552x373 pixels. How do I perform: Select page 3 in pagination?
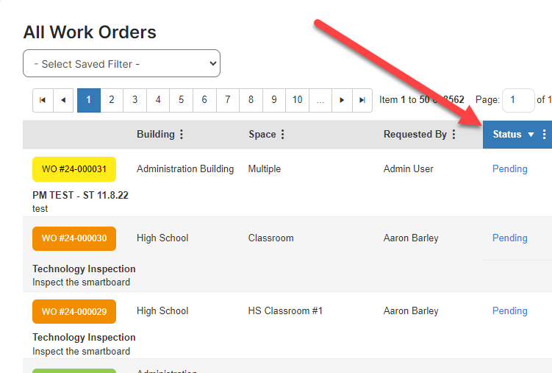pos(135,100)
